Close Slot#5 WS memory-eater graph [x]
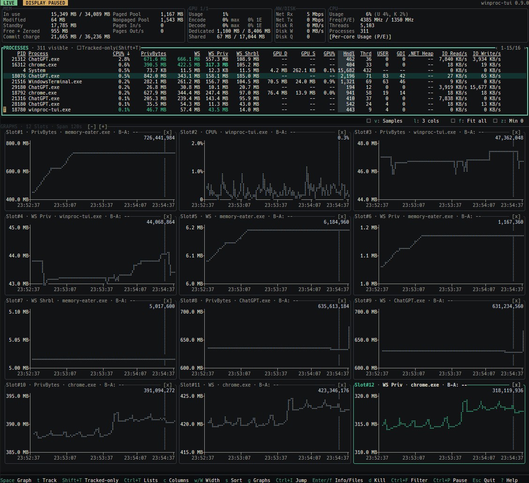Screen dimensions: 529x483 pyautogui.click(x=342, y=216)
